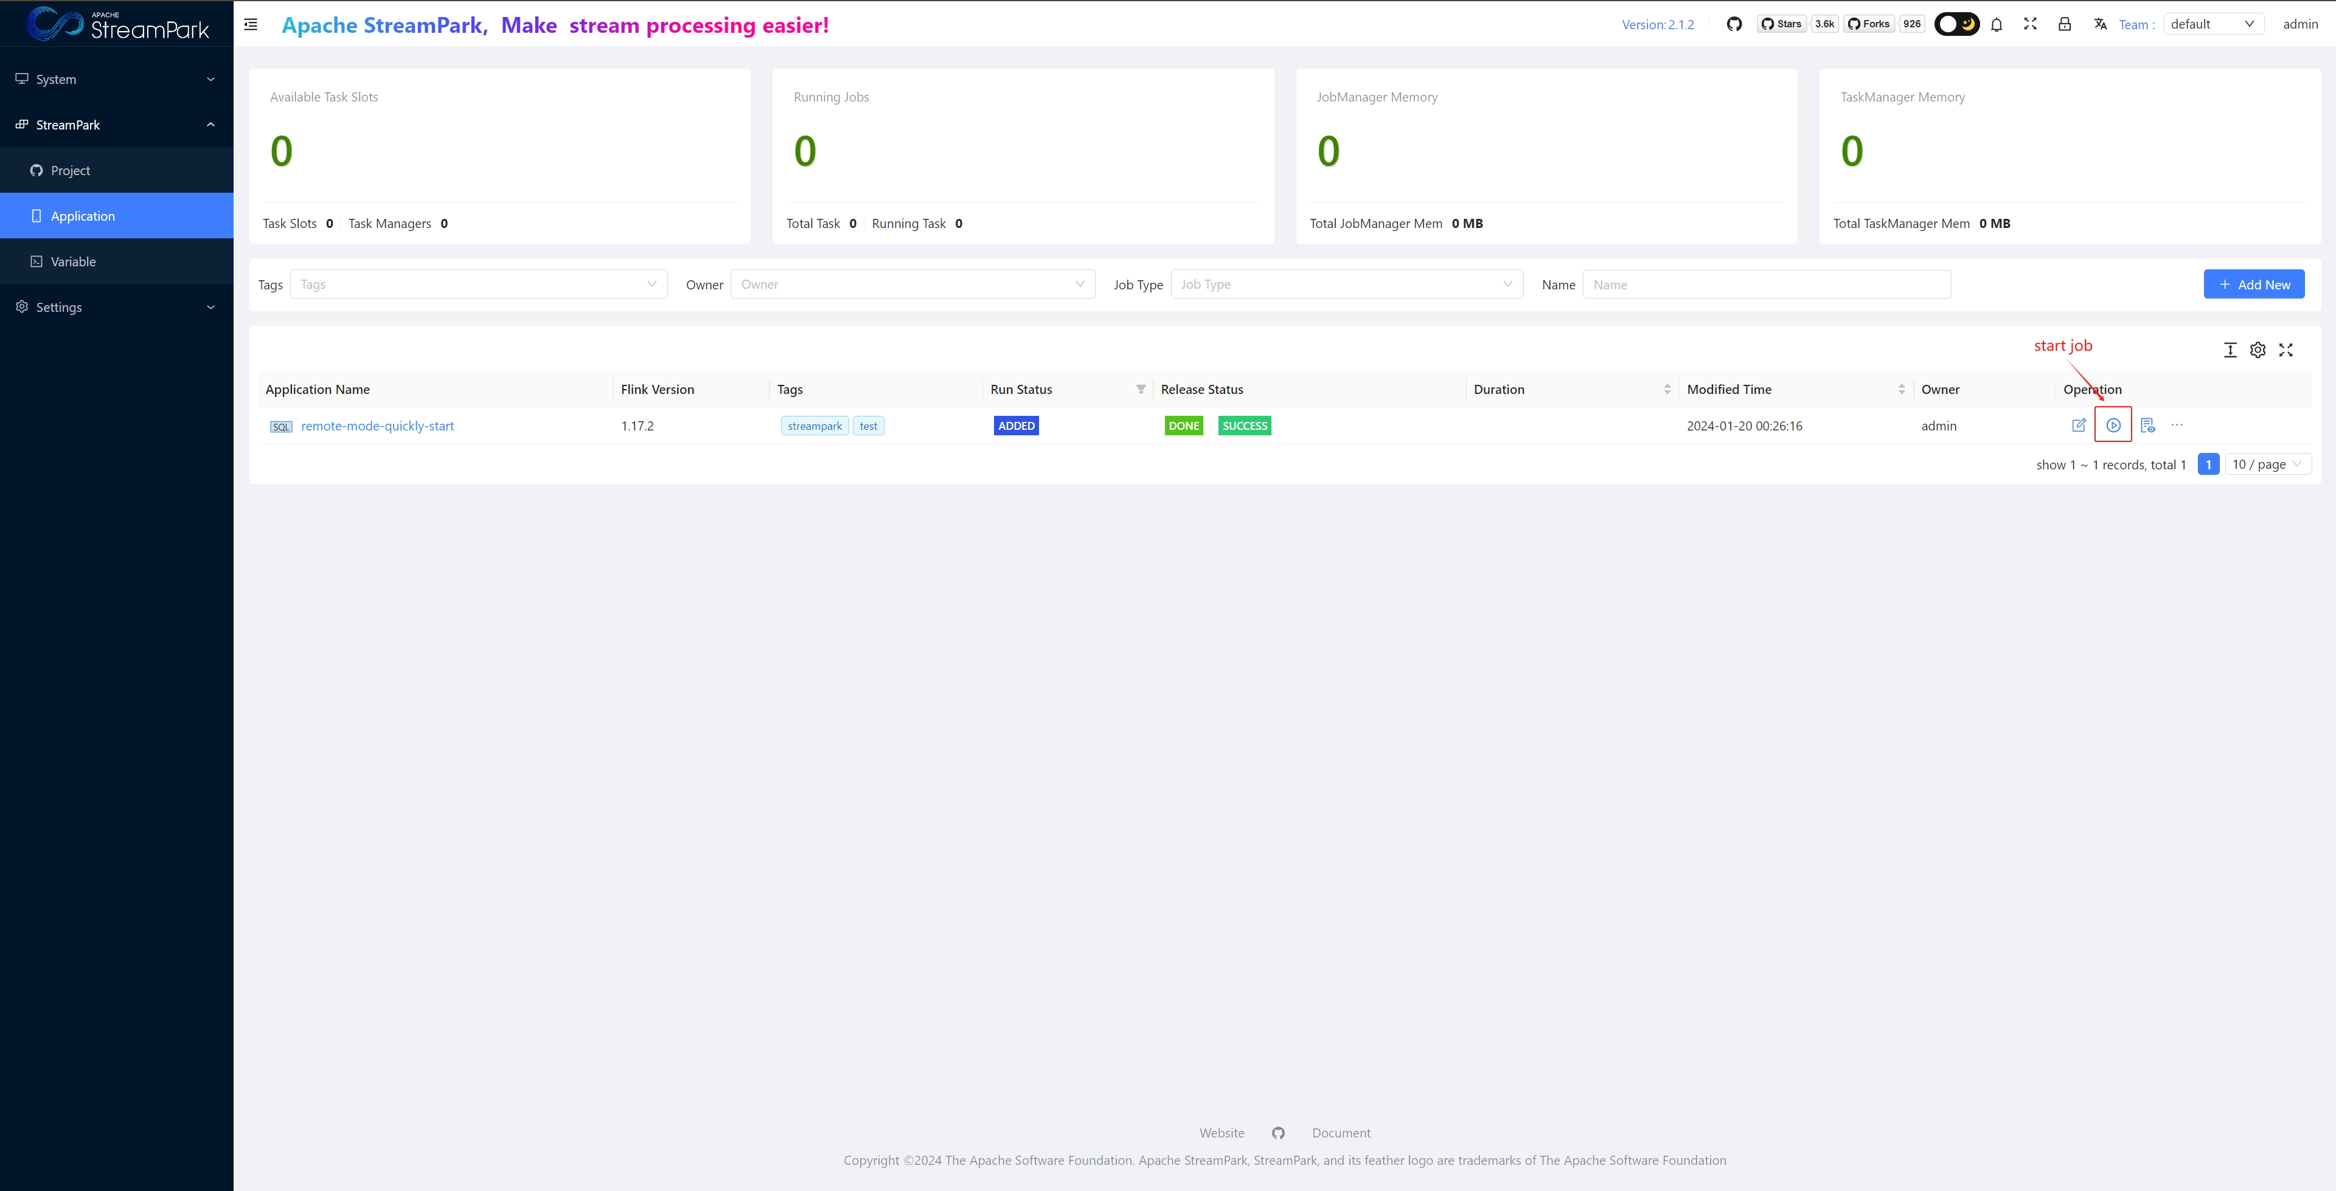Click the table density height icon
The height and width of the screenshot is (1191, 2336).
[x=2230, y=350]
